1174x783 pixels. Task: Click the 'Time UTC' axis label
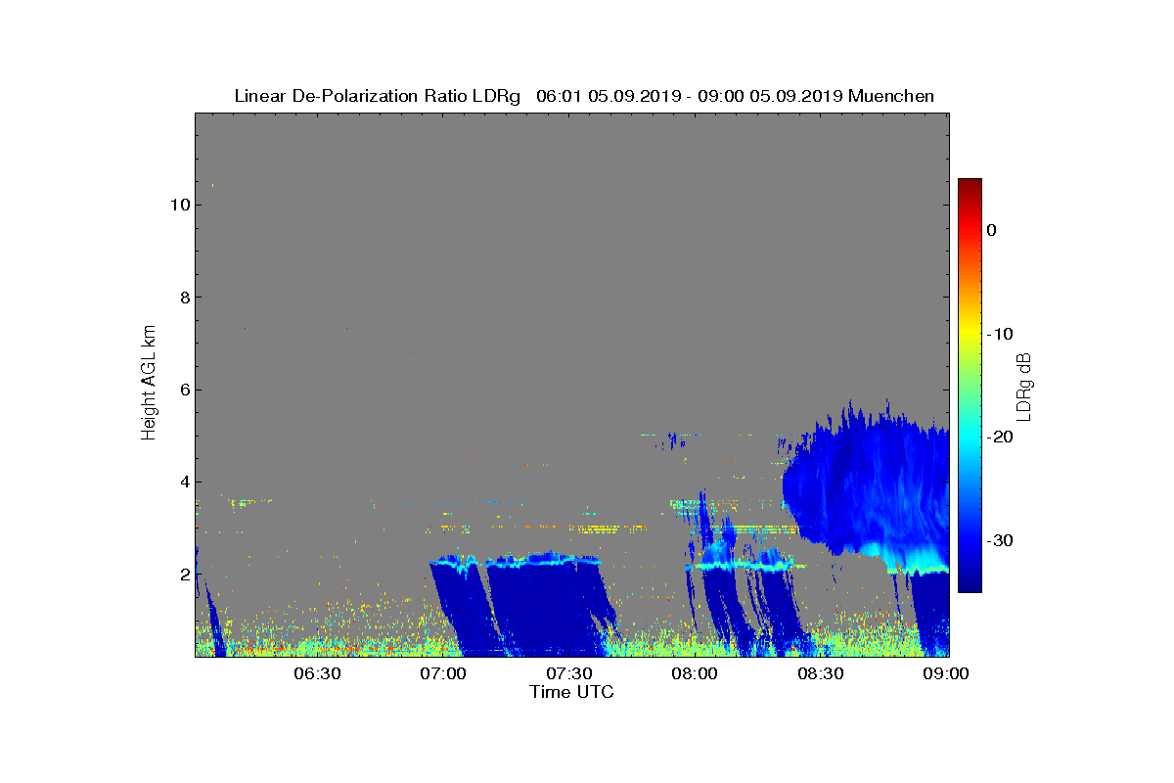tap(572, 692)
